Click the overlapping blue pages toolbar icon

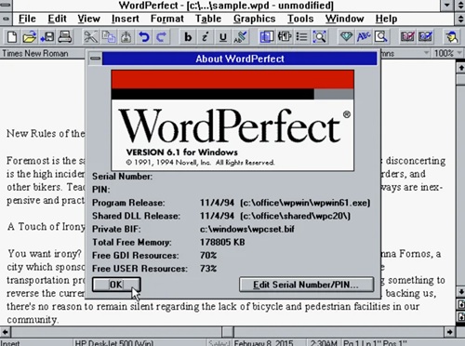(x=267, y=37)
